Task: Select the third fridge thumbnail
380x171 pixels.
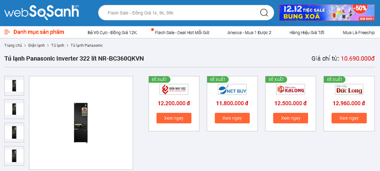Action: [x=14, y=133]
